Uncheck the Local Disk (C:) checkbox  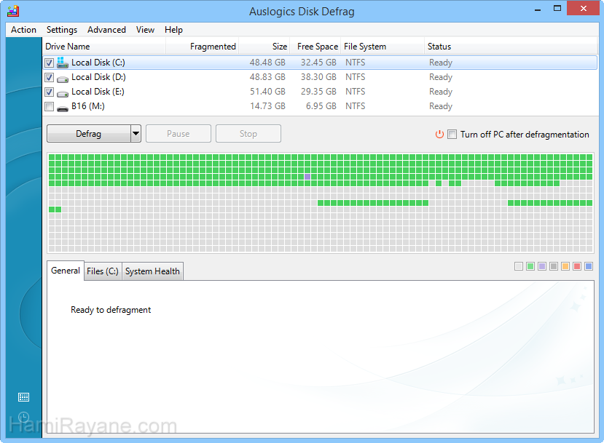[x=49, y=63]
